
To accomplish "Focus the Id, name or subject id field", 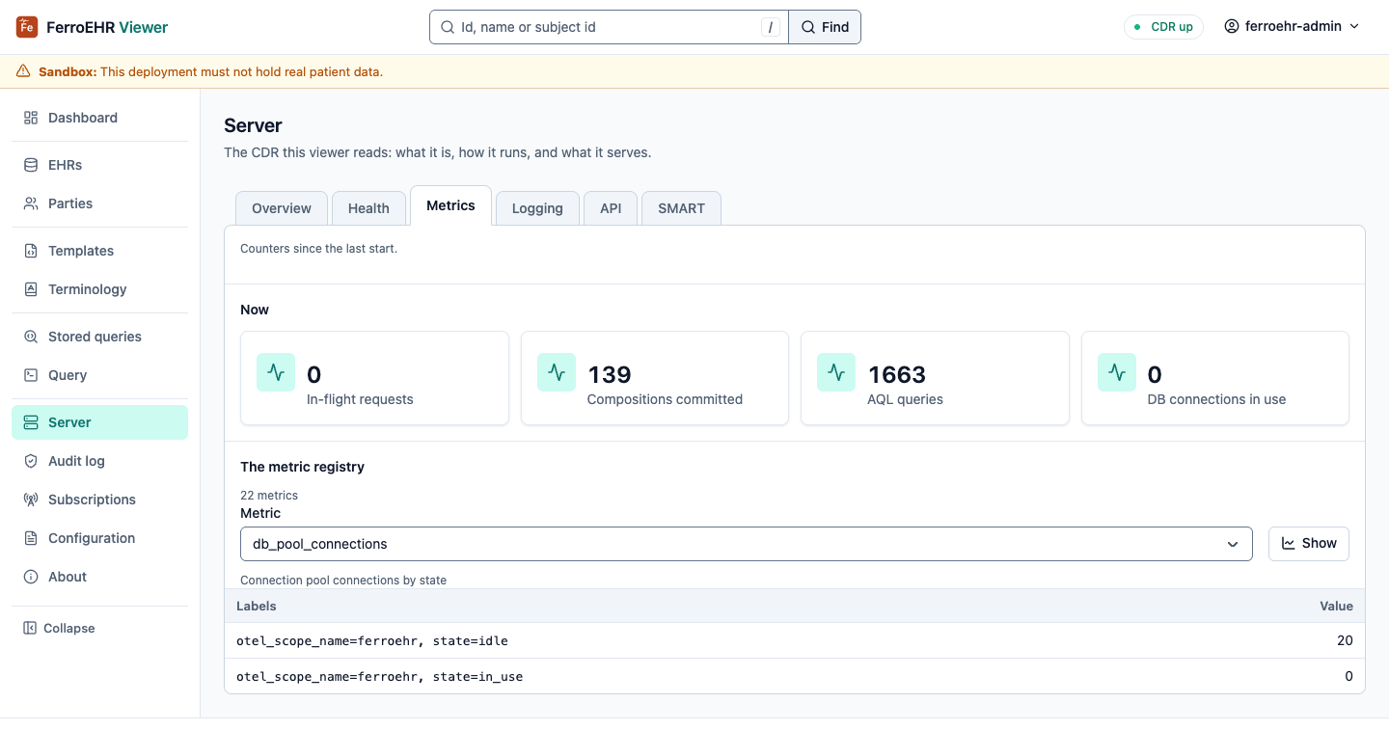I will (x=609, y=27).
